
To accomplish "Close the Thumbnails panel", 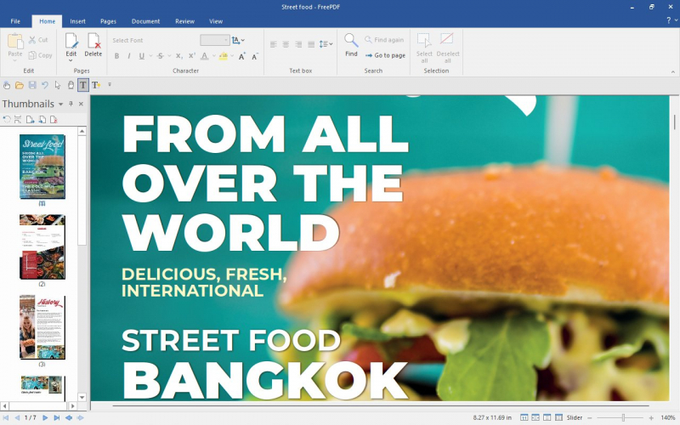I will coord(81,104).
